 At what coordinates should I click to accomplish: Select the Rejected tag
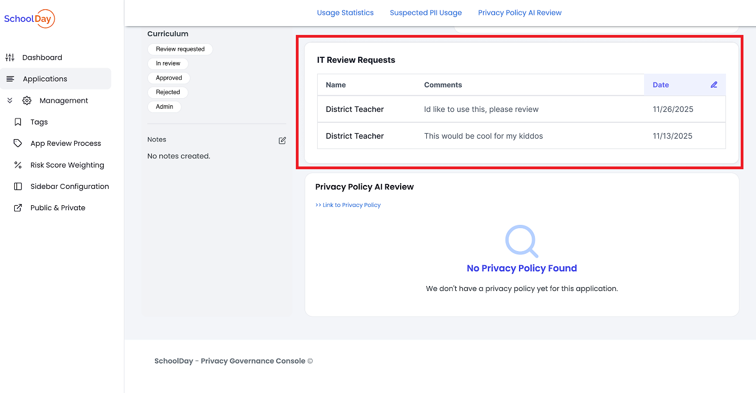coord(168,92)
